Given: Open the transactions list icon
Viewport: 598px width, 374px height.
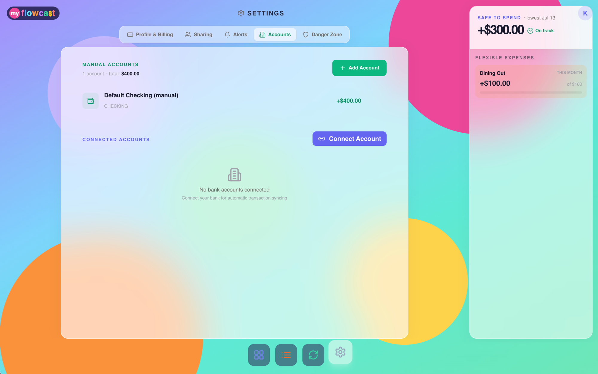Looking at the screenshot, I should tap(286, 355).
